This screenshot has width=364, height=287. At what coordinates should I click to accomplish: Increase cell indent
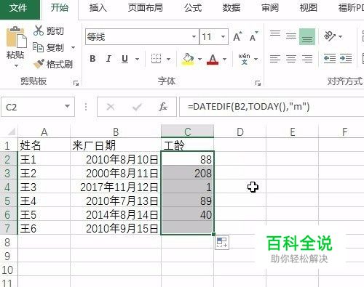point(346,59)
